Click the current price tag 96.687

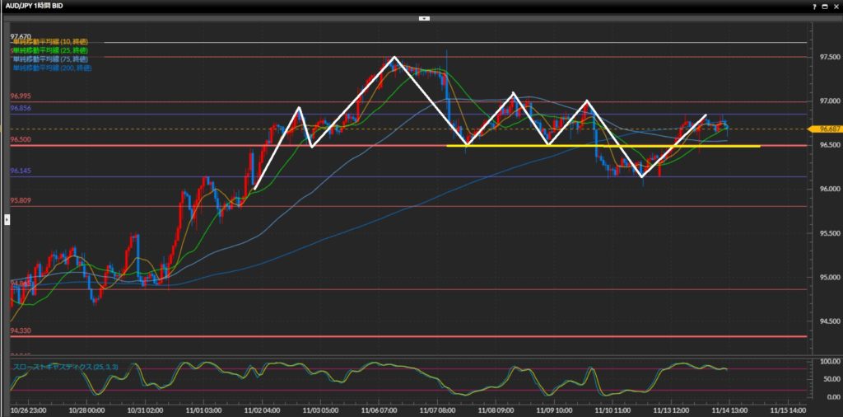[824, 129]
